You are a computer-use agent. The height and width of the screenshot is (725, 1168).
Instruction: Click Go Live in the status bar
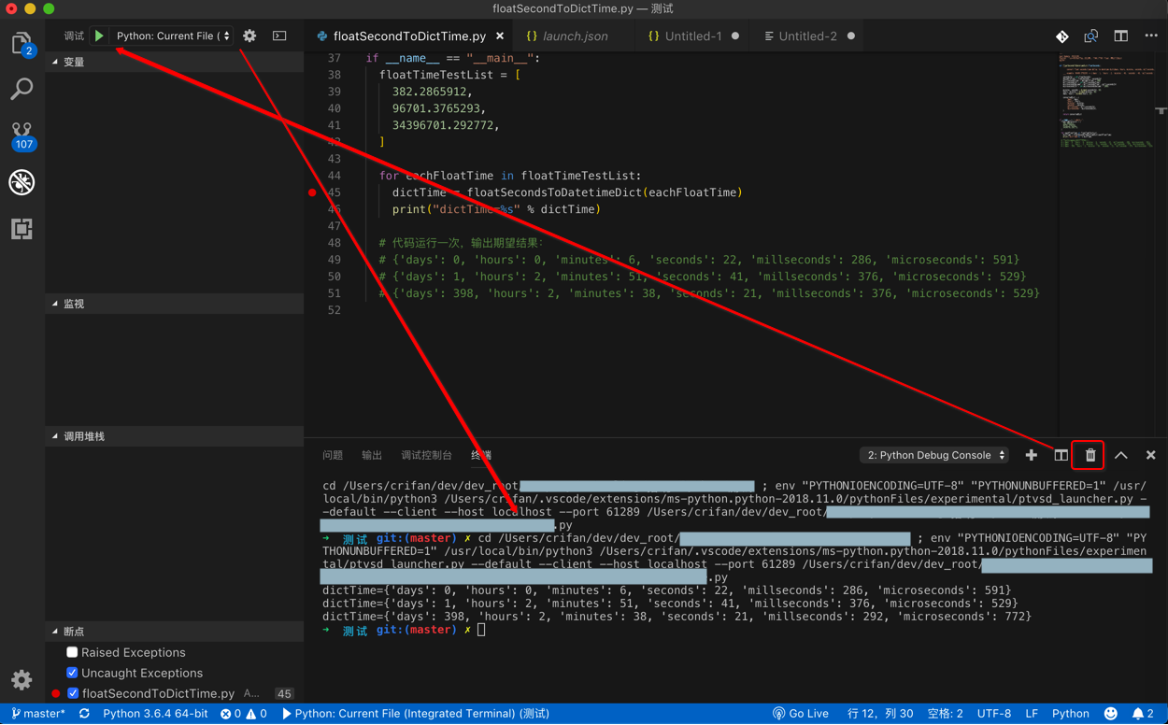pos(801,714)
